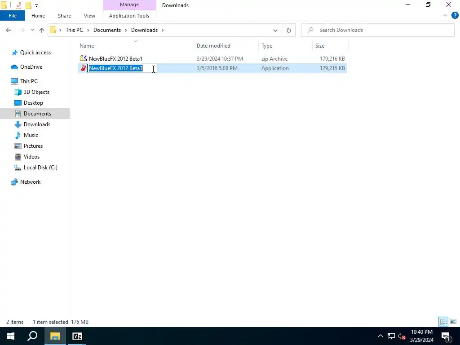Click the Application type cell
460x345 pixels.
tap(275, 68)
